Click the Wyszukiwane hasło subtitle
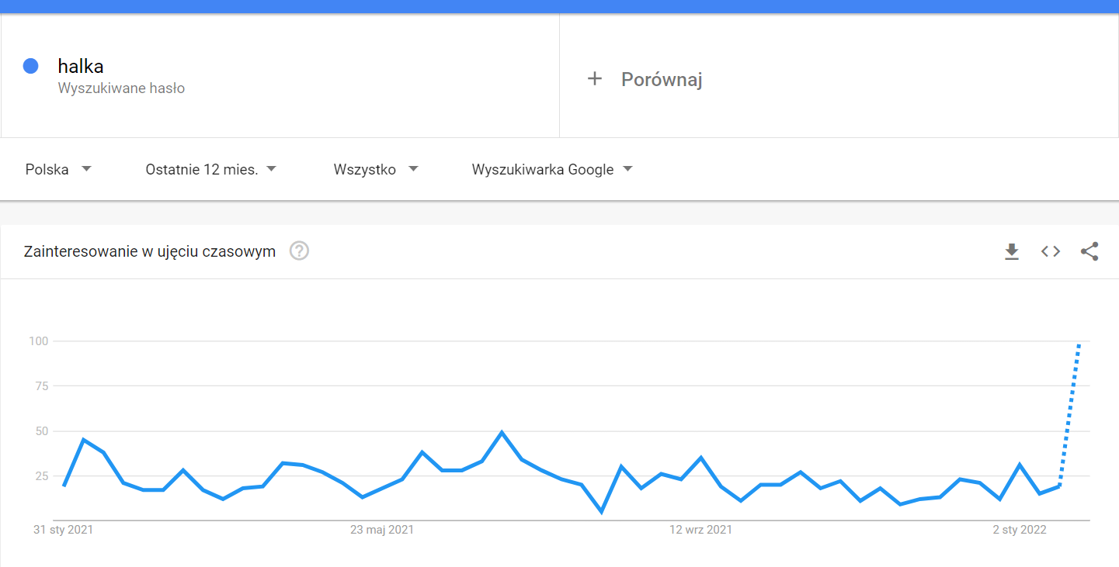 pos(121,88)
